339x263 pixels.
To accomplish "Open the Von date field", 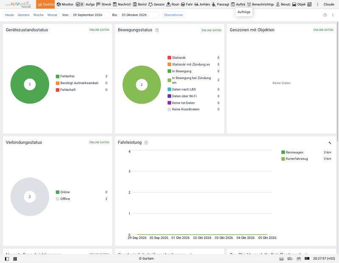I will coord(90,15).
